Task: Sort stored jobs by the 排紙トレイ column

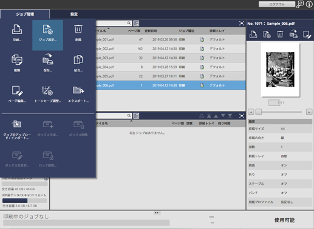Action: point(217,31)
